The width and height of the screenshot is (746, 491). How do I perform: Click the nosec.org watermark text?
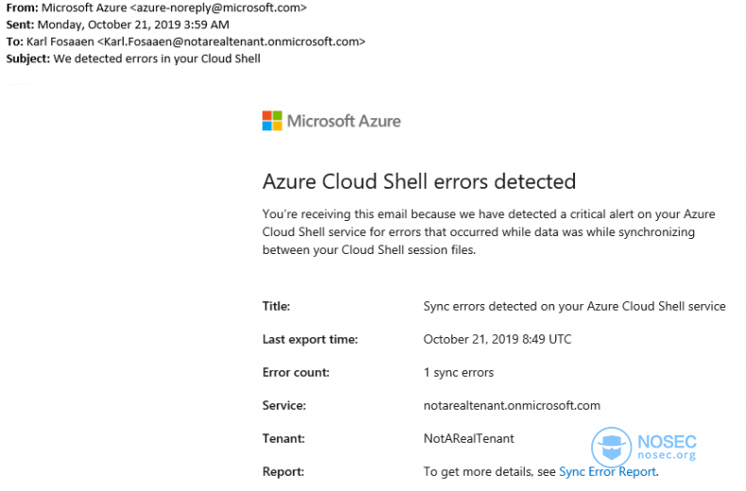click(667, 455)
